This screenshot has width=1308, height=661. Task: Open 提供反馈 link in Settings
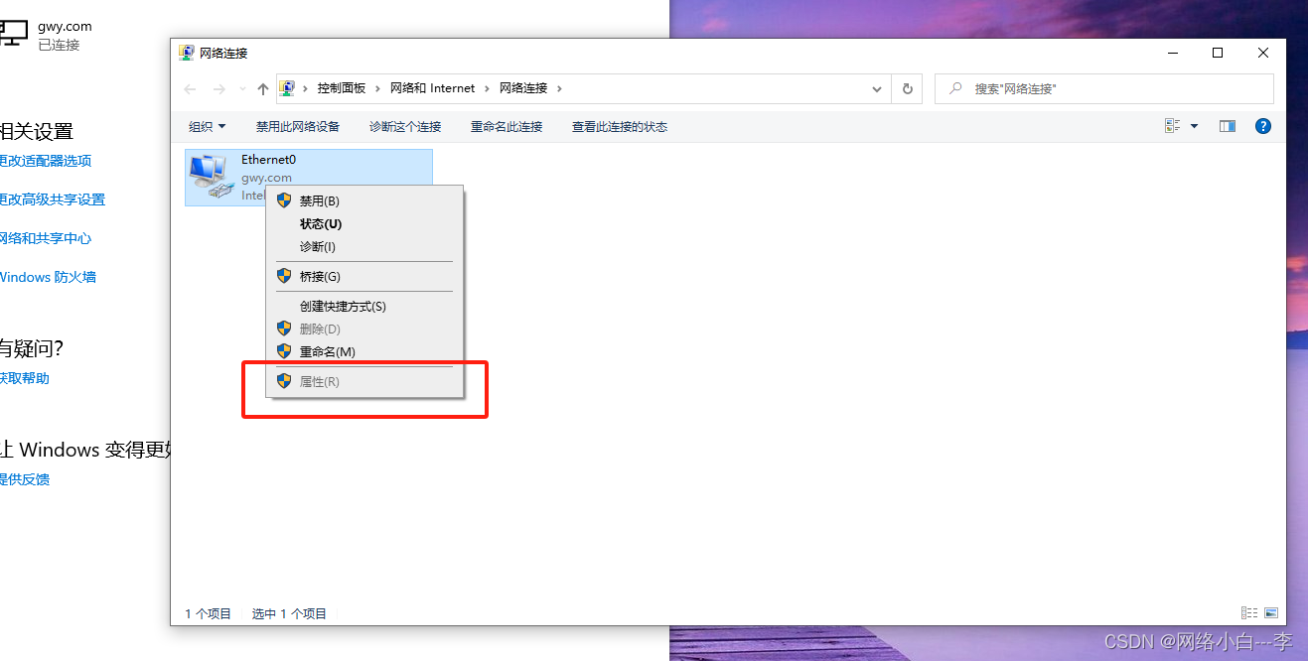[x=24, y=479]
